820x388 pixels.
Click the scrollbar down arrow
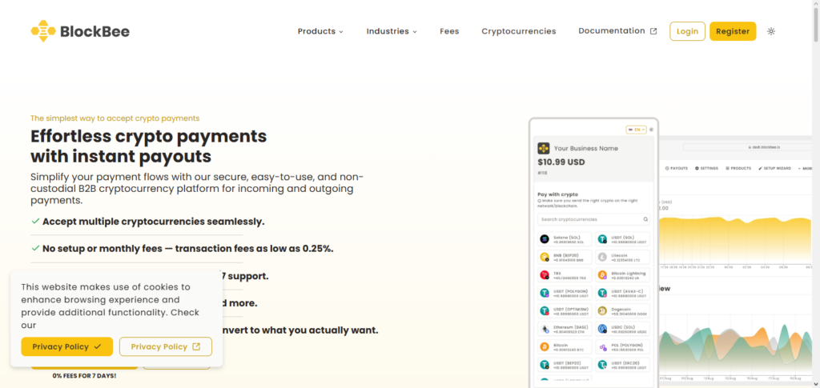coord(816,385)
